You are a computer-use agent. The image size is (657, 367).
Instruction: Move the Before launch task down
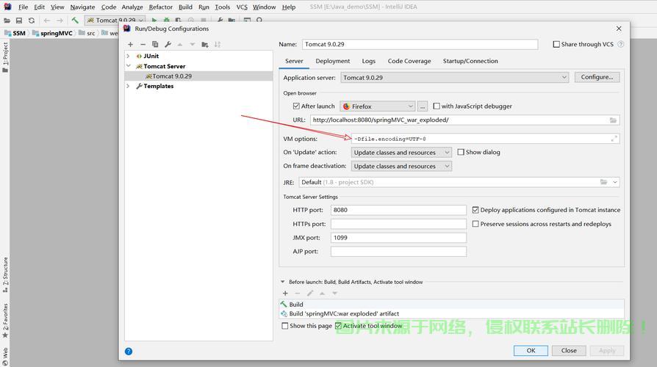click(x=335, y=294)
